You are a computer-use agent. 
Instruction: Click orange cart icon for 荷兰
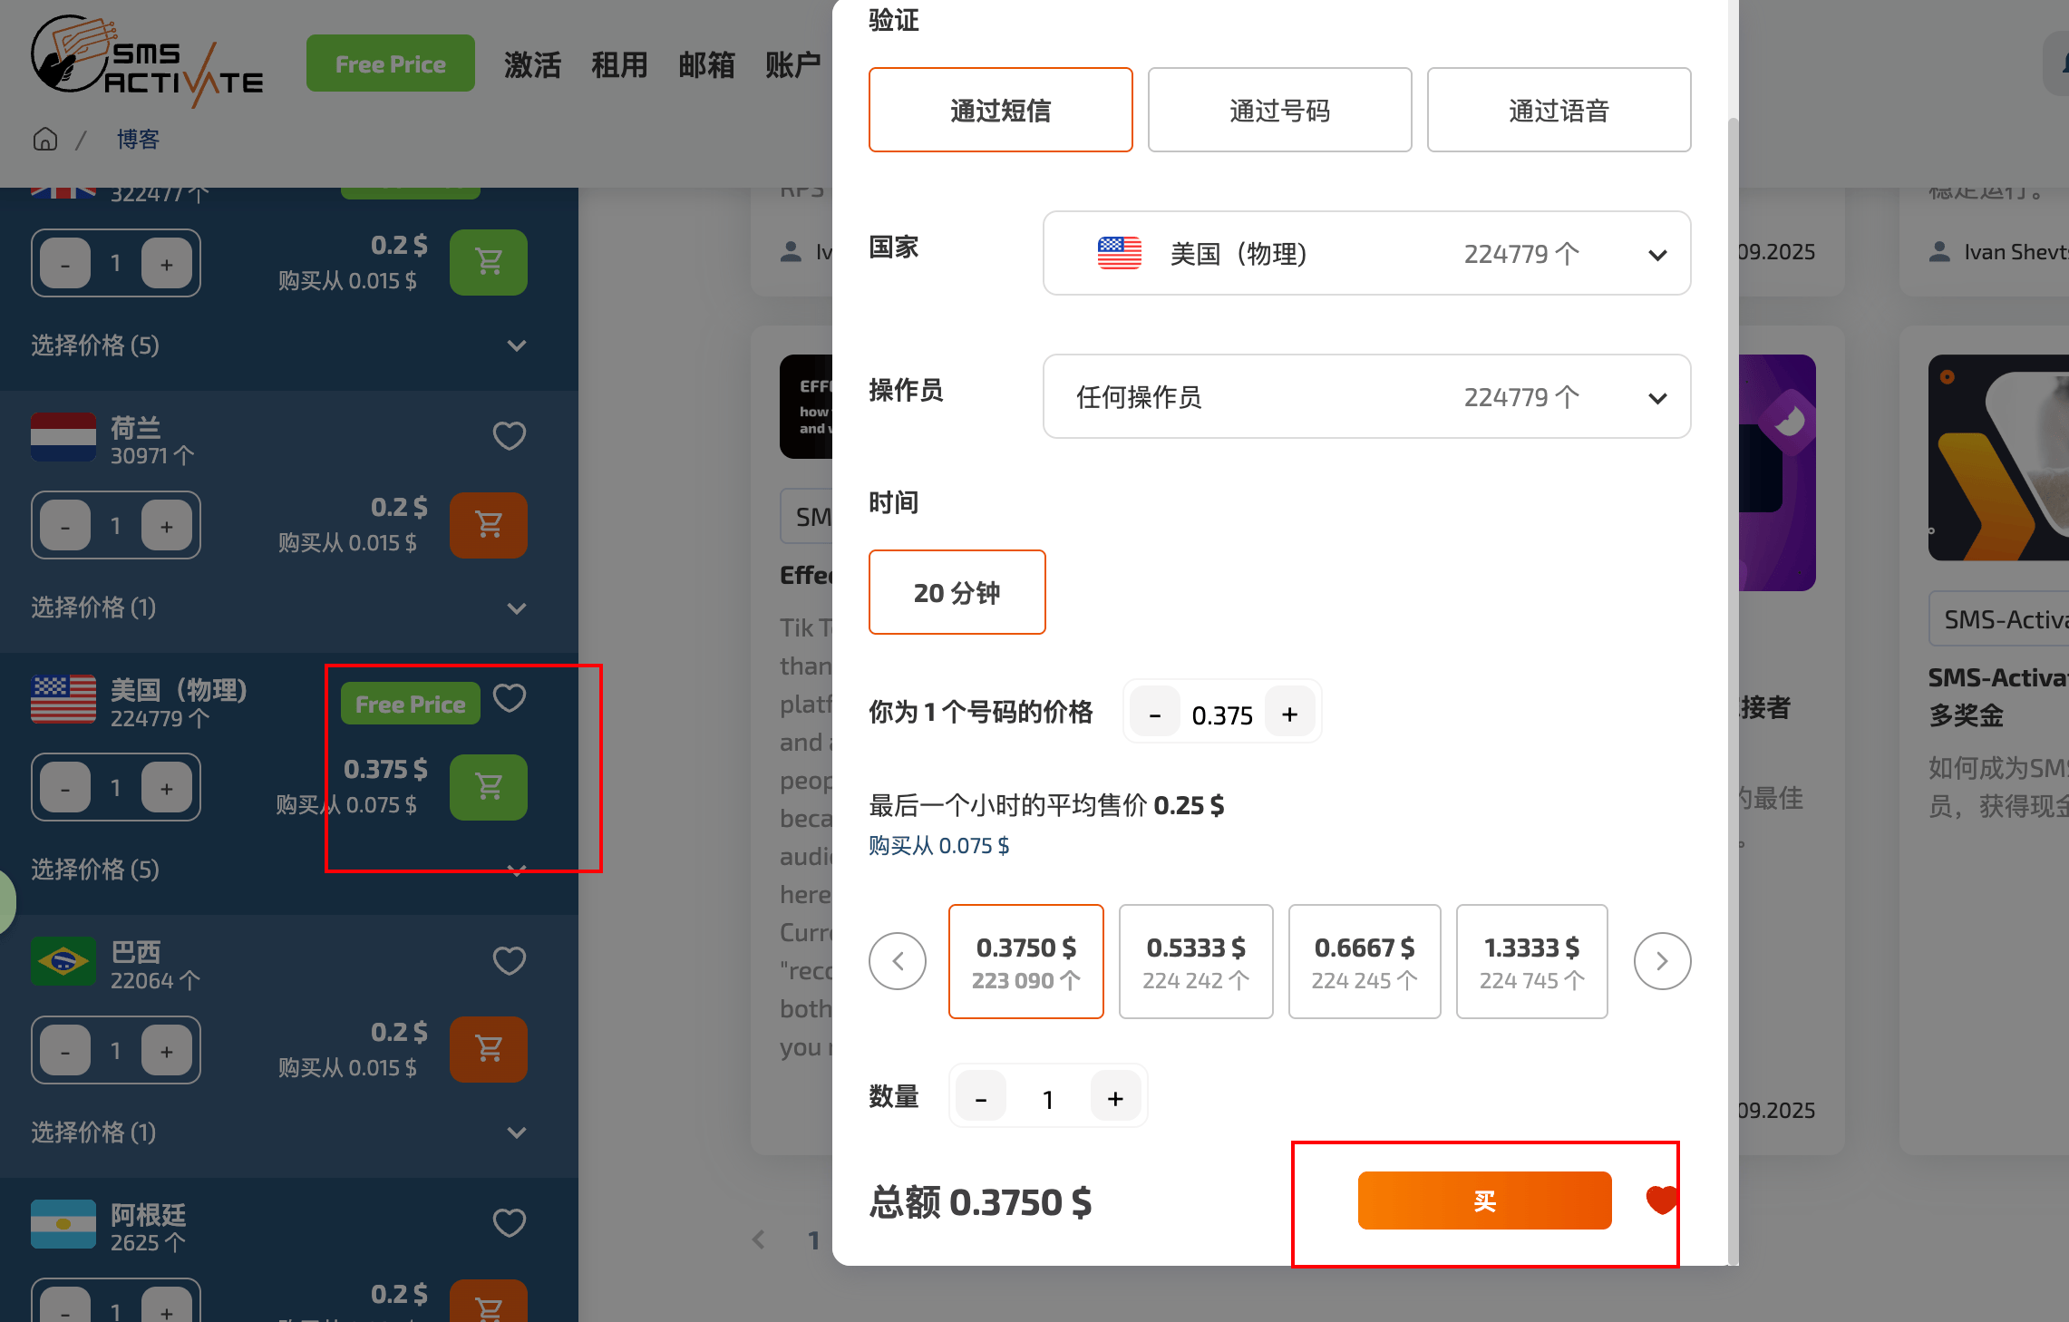point(489,525)
